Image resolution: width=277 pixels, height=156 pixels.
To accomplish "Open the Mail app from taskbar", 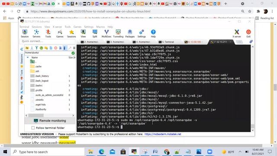I will pos(113,152).
